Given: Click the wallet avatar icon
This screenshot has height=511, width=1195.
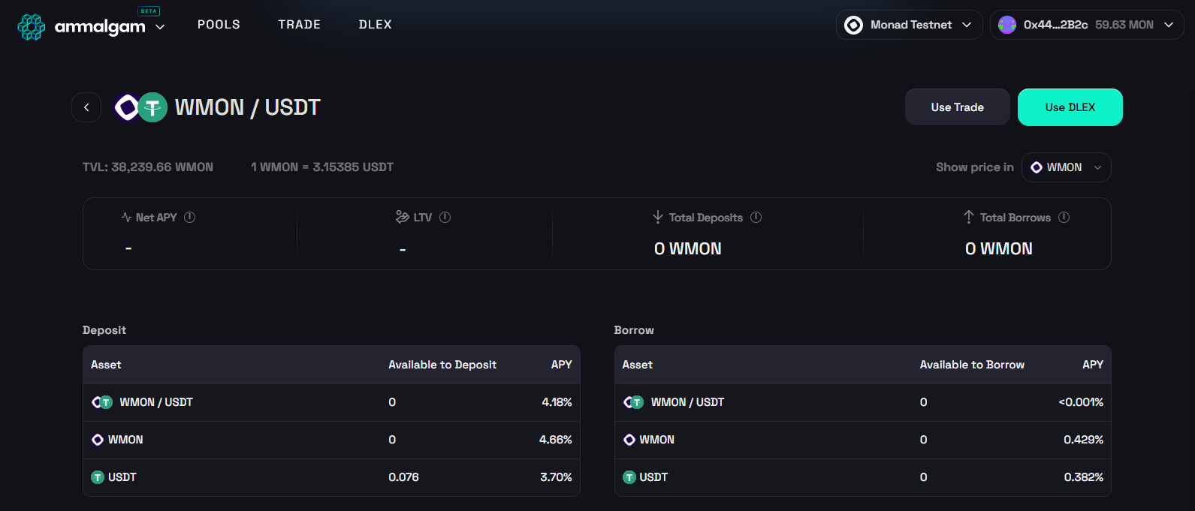Looking at the screenshot, I should [x=1007, y=25].
